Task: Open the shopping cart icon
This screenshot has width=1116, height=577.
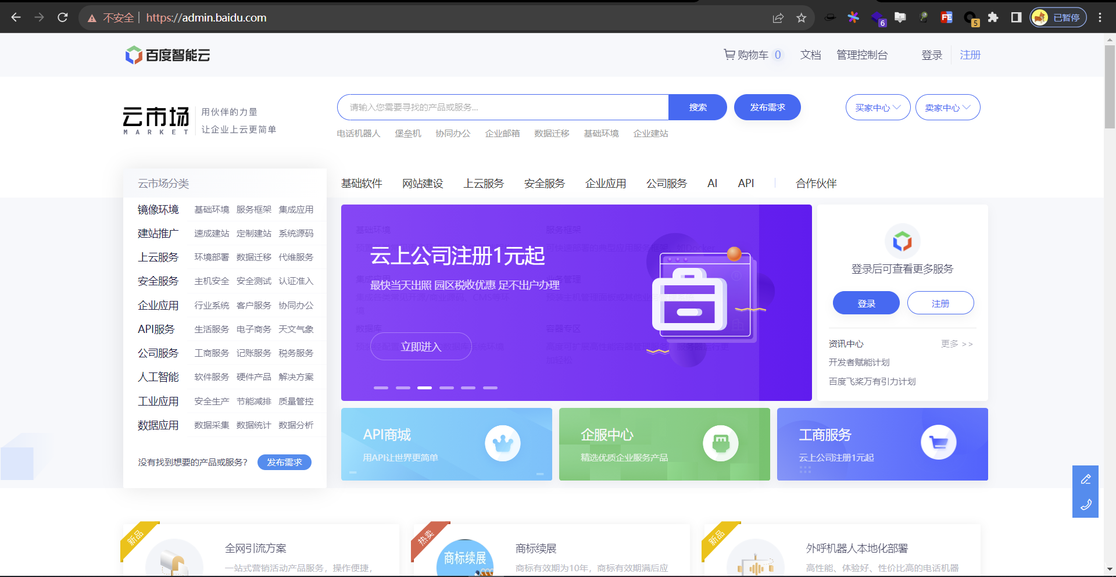Action: tap(729, 55)
